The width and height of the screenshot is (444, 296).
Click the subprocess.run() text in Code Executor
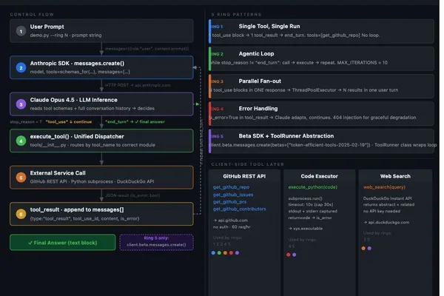click(x=305, y=198)
